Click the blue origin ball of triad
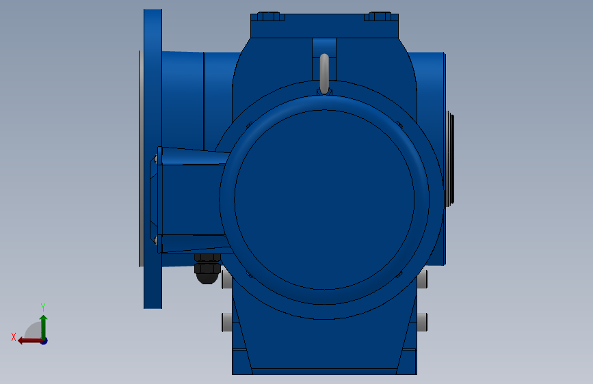 [x=44, y=341]
